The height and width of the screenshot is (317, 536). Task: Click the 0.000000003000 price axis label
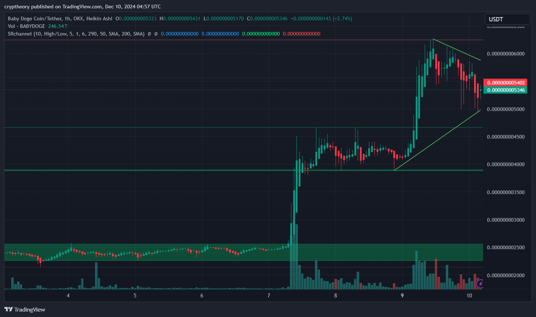point(506,220)
